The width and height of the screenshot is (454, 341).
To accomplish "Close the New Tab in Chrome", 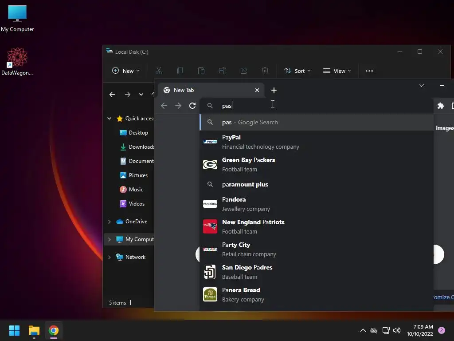I will (257, 90).
